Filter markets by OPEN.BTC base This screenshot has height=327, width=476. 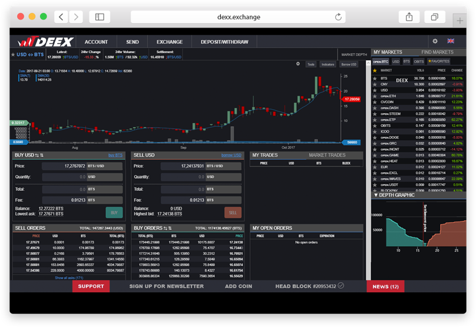(381, 61)
